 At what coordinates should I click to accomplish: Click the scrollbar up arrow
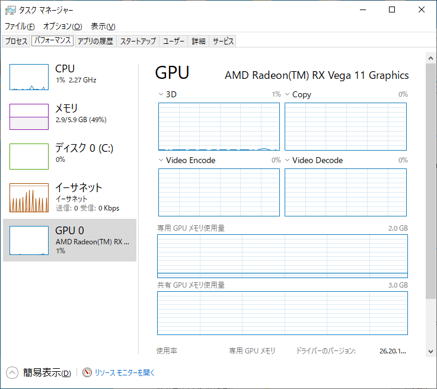[x=430, y=58]
